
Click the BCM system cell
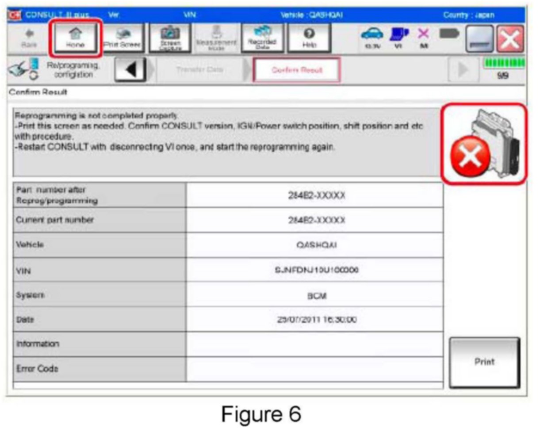314,294
